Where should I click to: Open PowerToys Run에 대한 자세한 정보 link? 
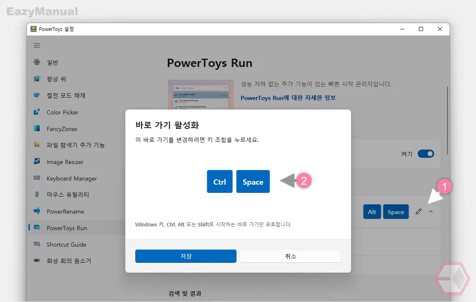[x=288, y=97]
